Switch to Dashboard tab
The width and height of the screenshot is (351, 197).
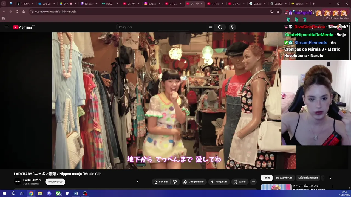tap(258, 4)
